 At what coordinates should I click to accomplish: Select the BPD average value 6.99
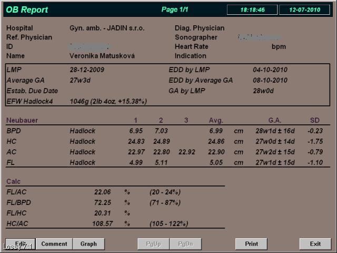(x=216, y=131)
